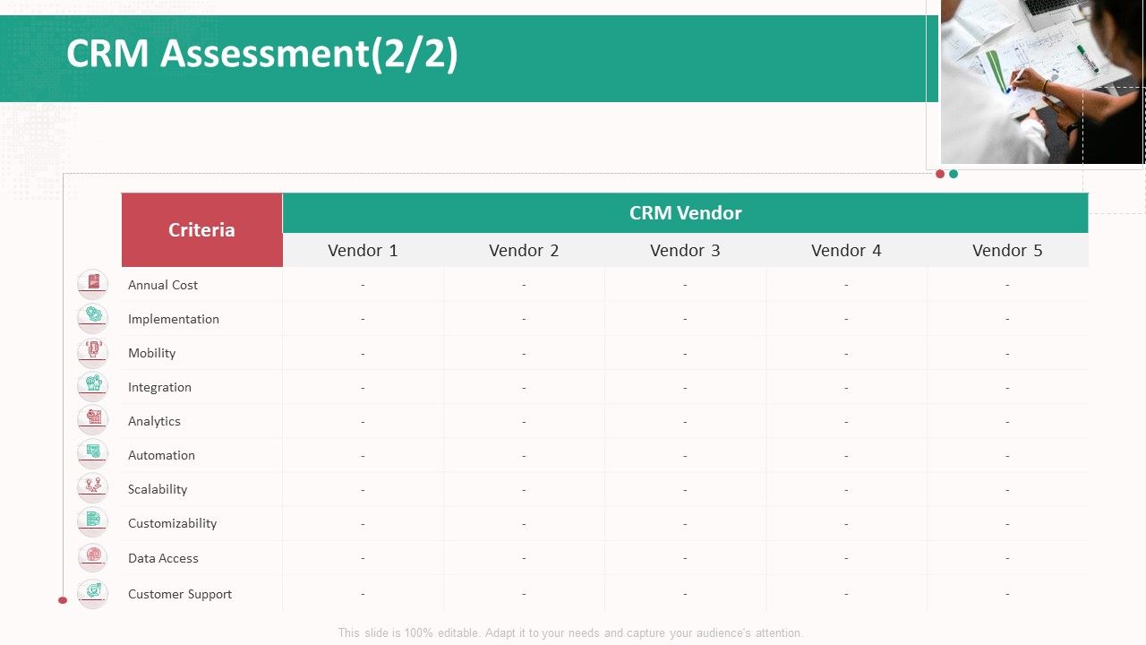Click the CRM Vendor header banner
1146x645 pixels.
685,212
